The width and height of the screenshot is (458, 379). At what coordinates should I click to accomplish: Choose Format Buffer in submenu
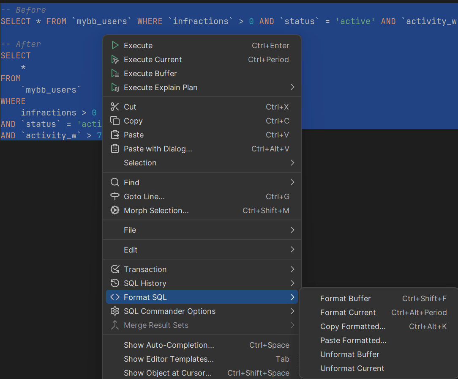tap(380, 298)
